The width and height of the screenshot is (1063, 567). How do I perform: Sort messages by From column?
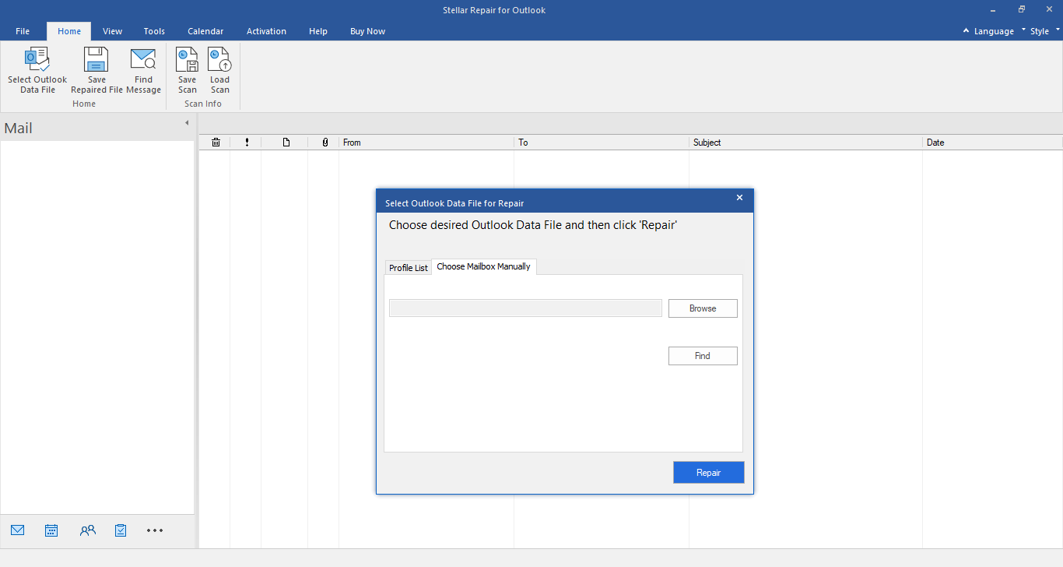pos(426,143)
